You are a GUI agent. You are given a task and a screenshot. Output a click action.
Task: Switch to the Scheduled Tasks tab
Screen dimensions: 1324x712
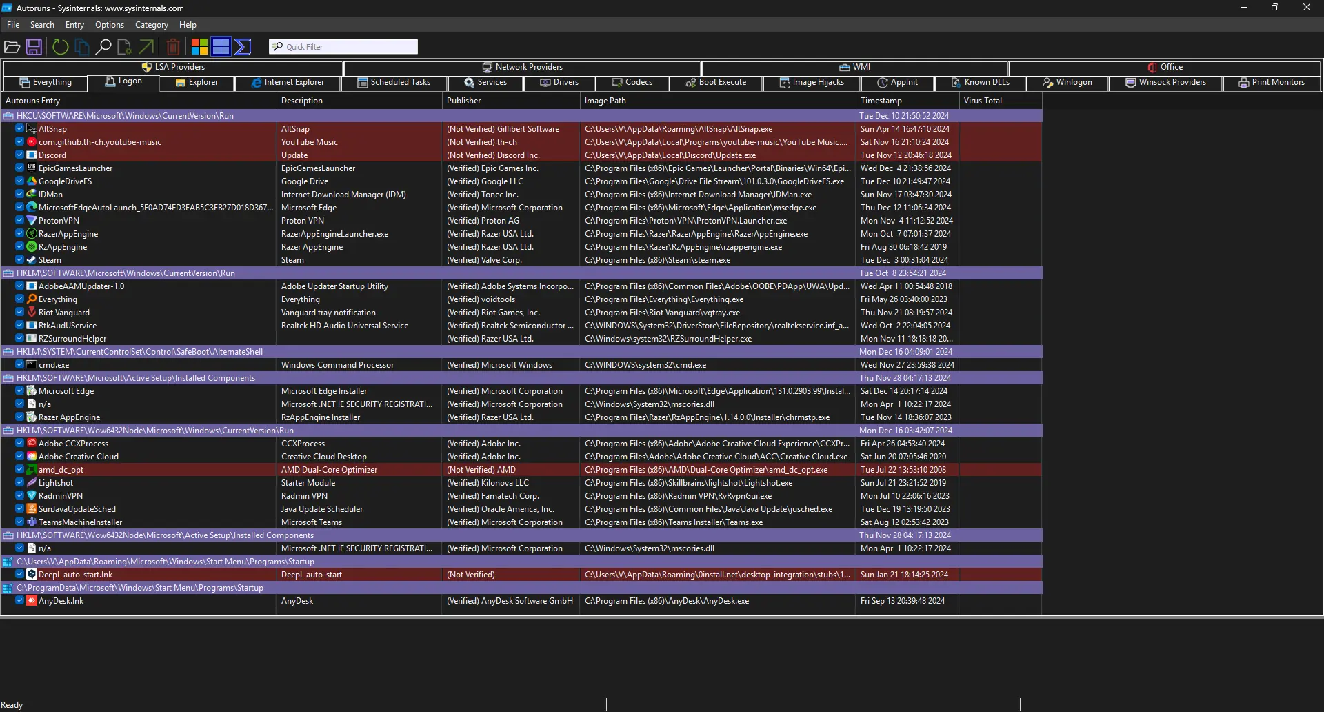394,83
